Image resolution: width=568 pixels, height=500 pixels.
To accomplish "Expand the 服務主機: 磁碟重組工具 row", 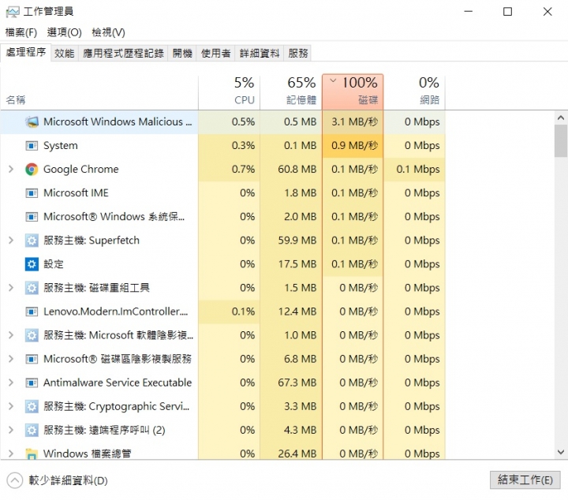I will pos(11,288).
